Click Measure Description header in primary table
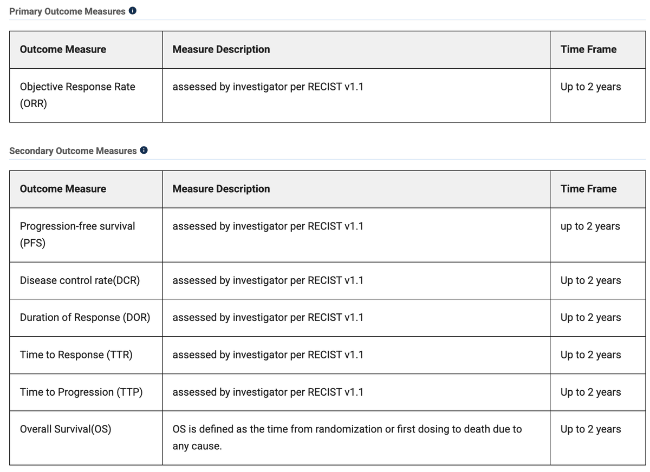Image resolution: width=650 pixels, height=472 pixels. (x=356, y=49)
